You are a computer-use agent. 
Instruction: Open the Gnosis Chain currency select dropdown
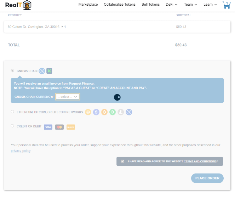68,97
